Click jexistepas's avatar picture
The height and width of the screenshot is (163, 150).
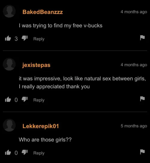pyautogui.click(x=9, y=64)
